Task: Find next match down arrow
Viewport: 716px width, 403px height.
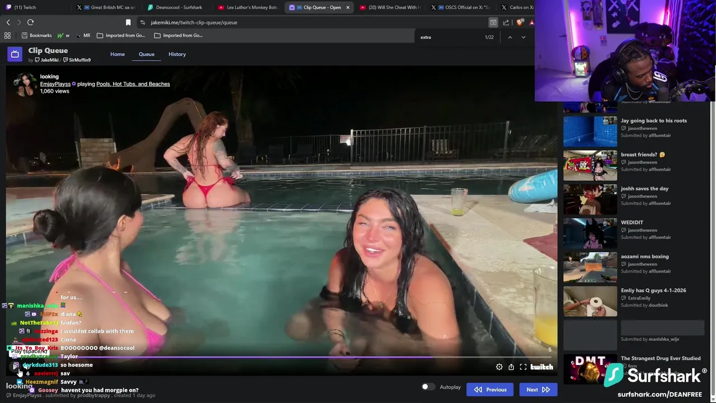Action: tap(523, 37)
